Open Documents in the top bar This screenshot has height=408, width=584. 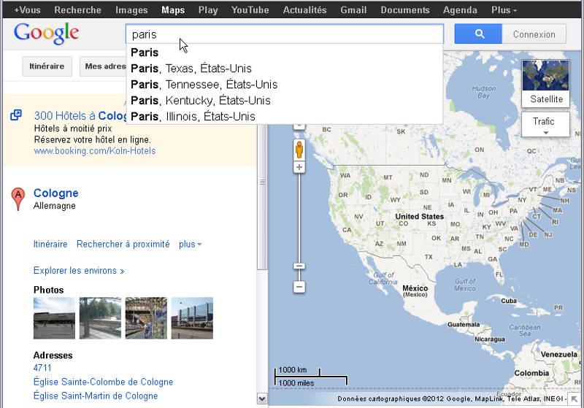405,10
